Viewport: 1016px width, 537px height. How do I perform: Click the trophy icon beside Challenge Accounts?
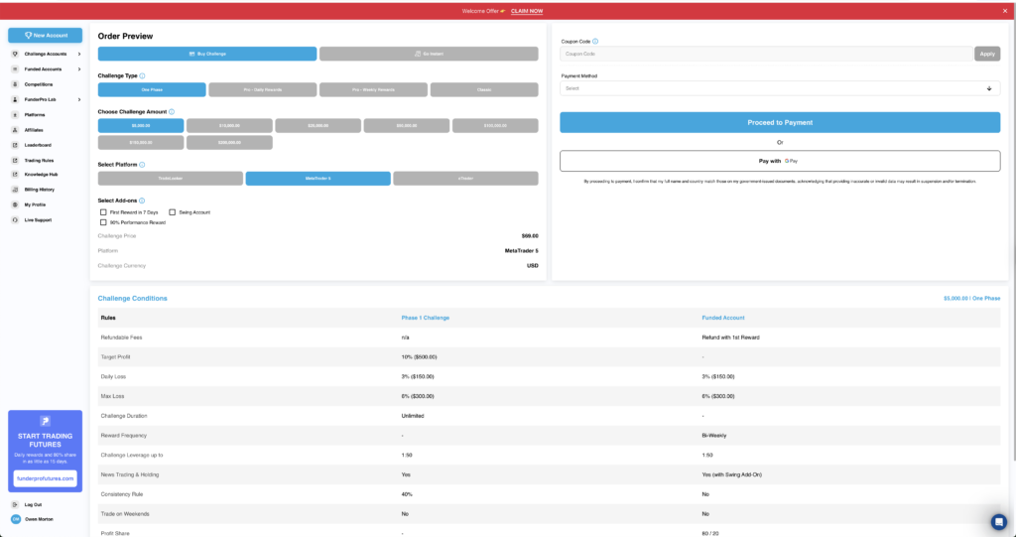[15, 54]
